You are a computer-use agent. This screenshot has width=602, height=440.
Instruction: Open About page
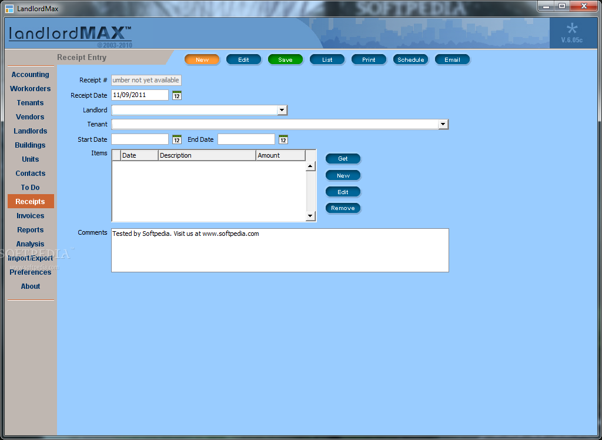(x=31, y=286)
